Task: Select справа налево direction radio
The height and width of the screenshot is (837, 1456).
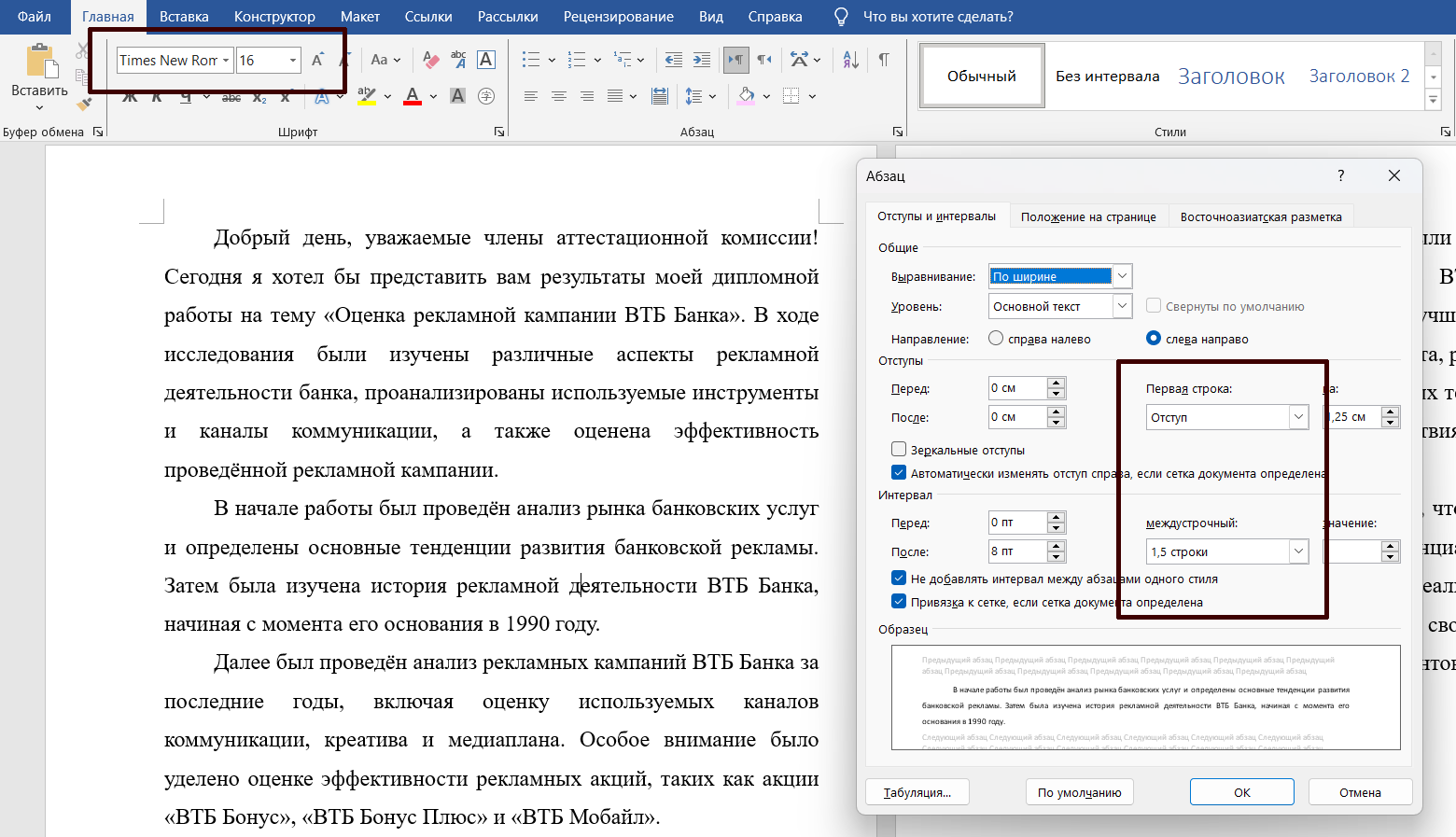Action: (x=996, y=339)
